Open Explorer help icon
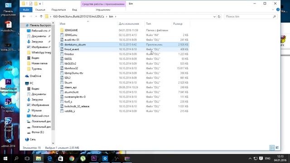290x163 pixels. (278, 10)
